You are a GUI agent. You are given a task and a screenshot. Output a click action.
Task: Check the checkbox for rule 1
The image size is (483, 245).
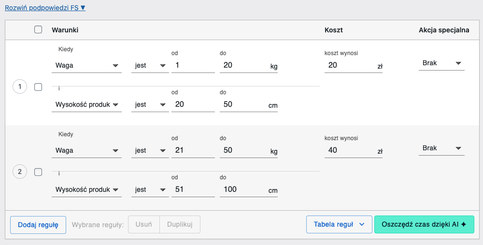(x=39, y=87)
